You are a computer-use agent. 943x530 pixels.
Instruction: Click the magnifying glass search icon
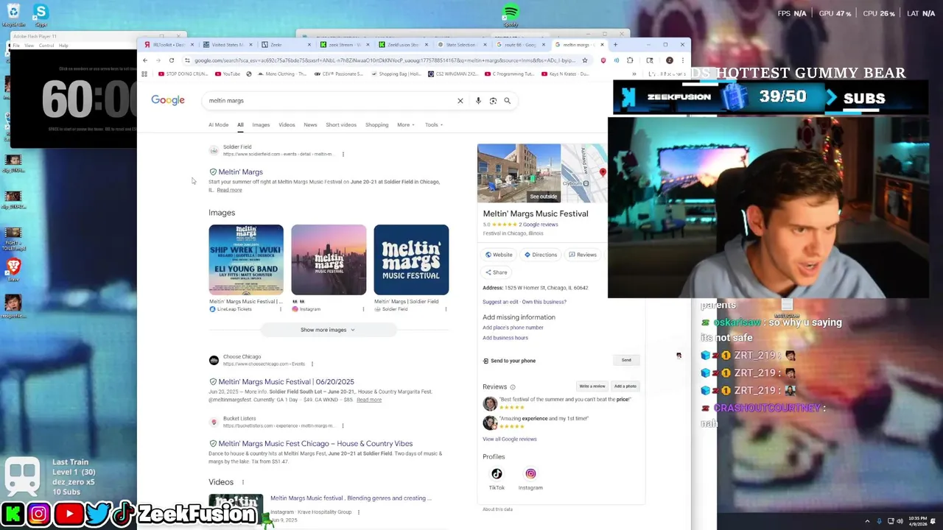[x=507, y=101]
